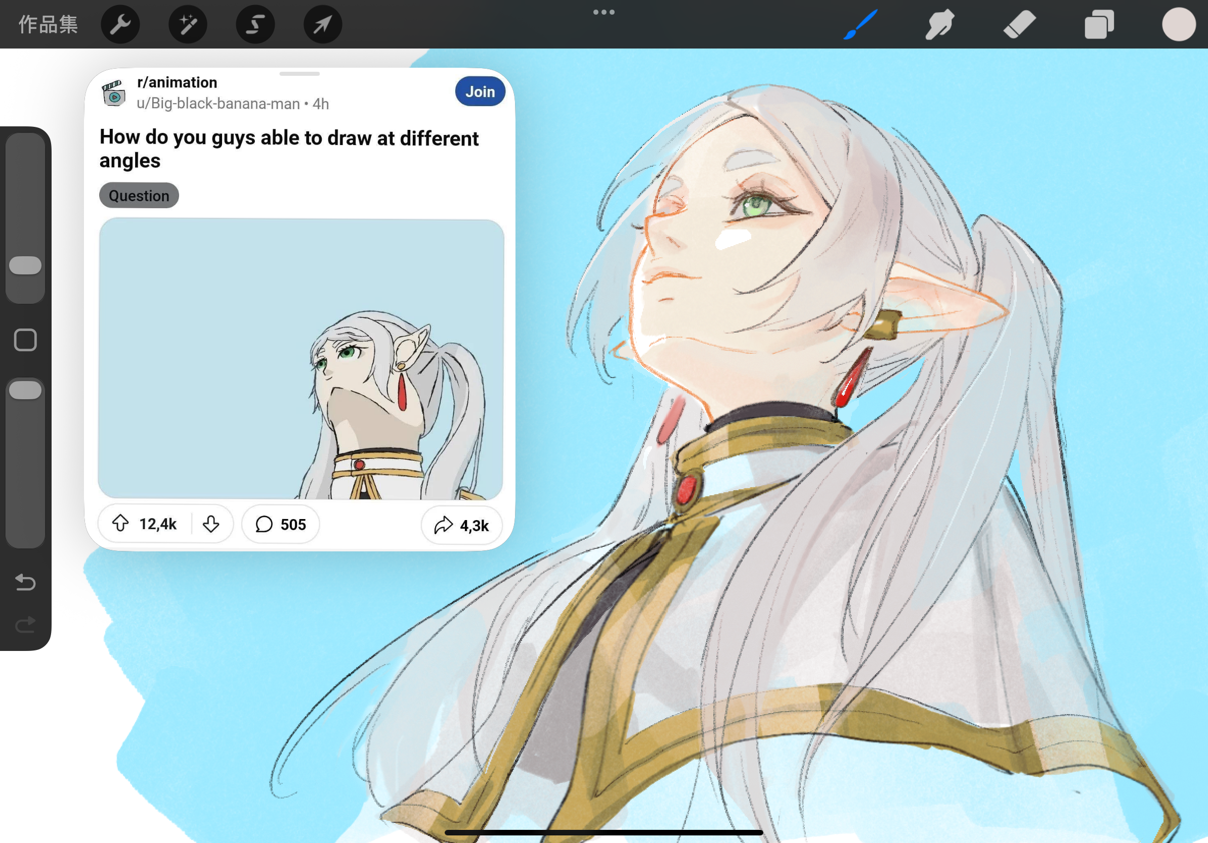Upvote the Reddit post
The image size is (1208, 843).
[x=120, y=524]
